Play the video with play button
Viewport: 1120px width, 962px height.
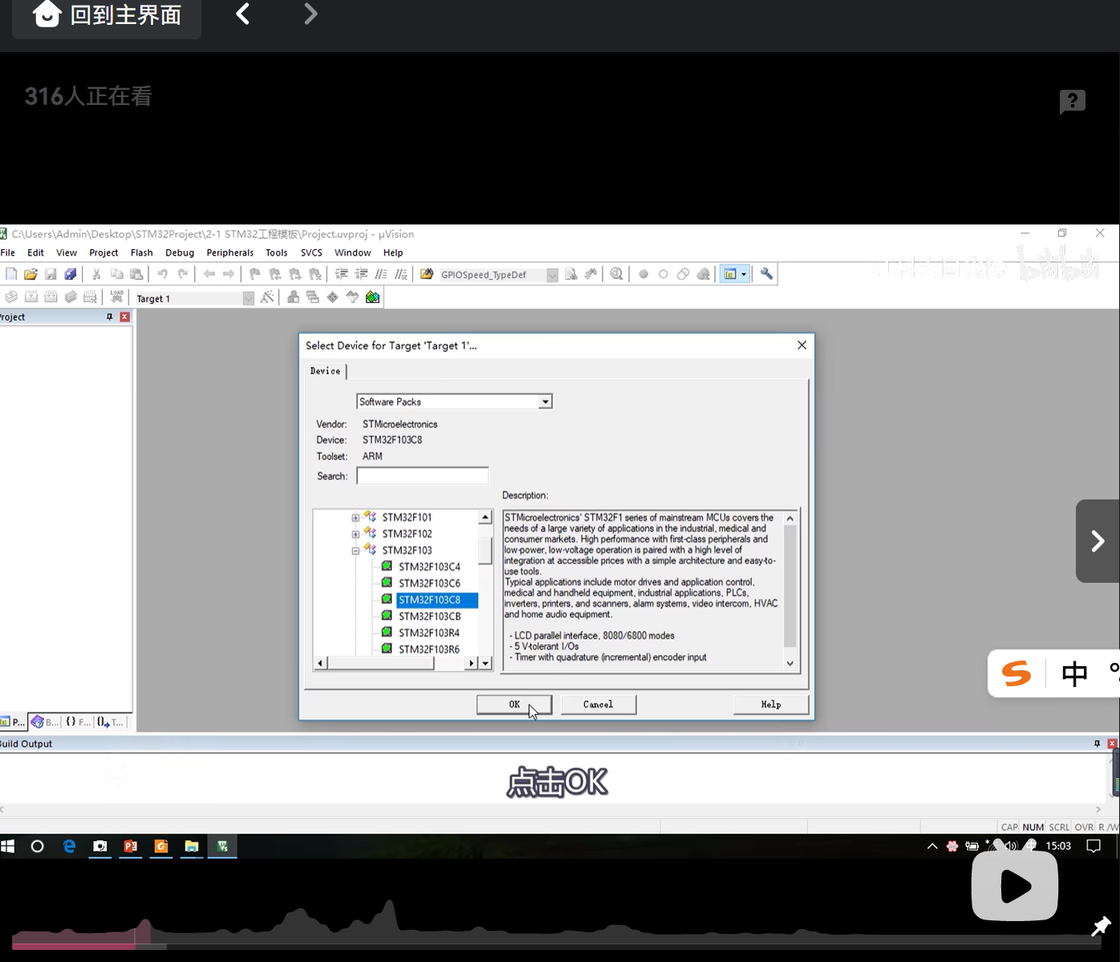(1015, 886)
